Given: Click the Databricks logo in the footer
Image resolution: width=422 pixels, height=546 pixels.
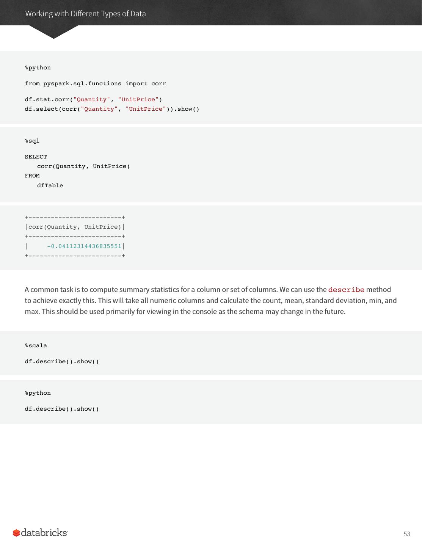Looking at the screenshot, I should tap(41, 533).
